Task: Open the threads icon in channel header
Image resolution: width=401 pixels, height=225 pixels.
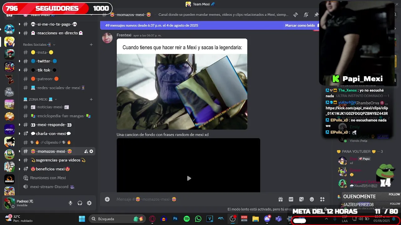Action: [295, 15]
